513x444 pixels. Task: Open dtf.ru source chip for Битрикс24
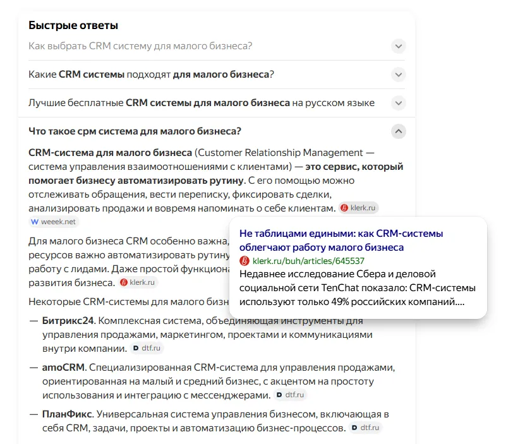(147, 348)
